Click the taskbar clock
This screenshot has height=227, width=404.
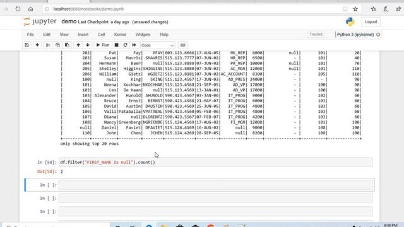[x=390, y=225]
